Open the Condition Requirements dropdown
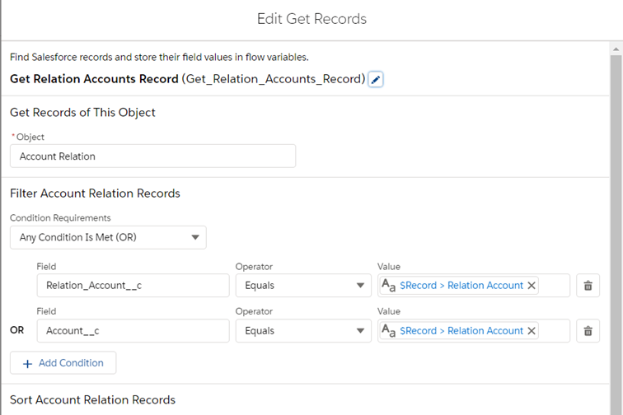The width and height of the screenshot is (623, 415). pyautogui.click(x=108, y=238)
